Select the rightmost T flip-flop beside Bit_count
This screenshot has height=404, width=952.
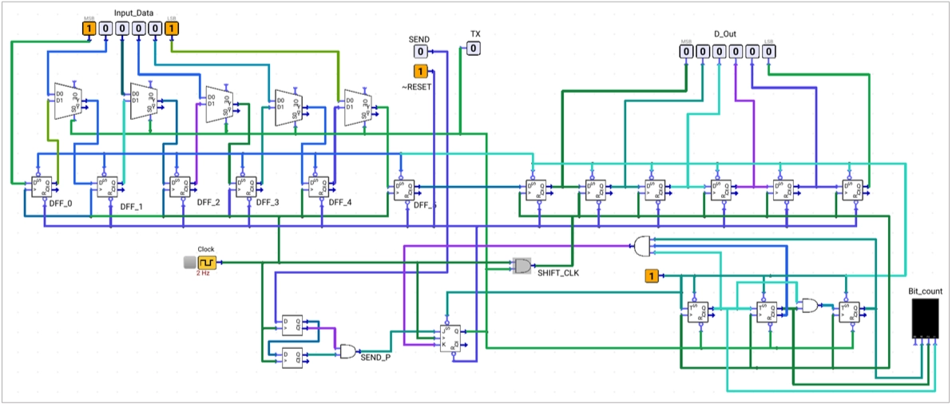point(850,311)
